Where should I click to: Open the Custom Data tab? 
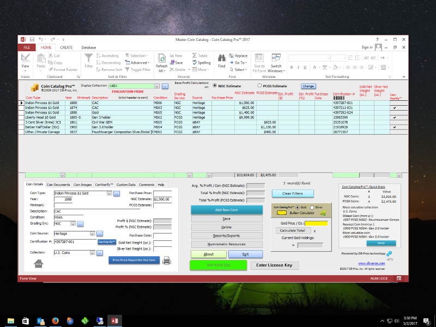(x=126, y=185)
